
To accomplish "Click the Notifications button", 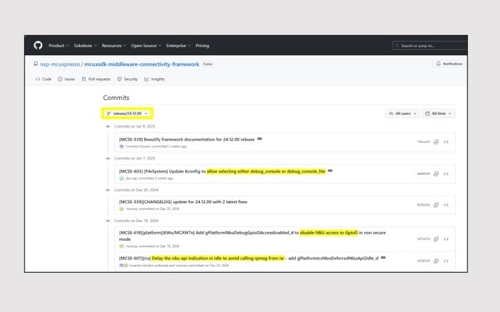I will 449,64.
